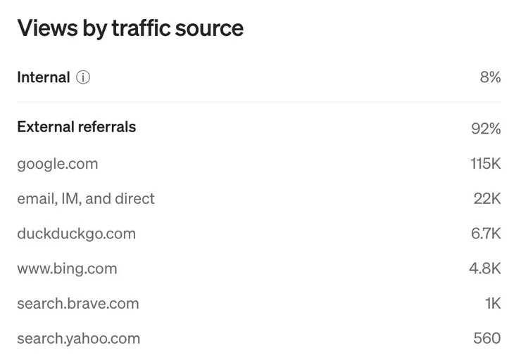Click the Views by traffic source heading
The image size is (521, 360).
130,28
